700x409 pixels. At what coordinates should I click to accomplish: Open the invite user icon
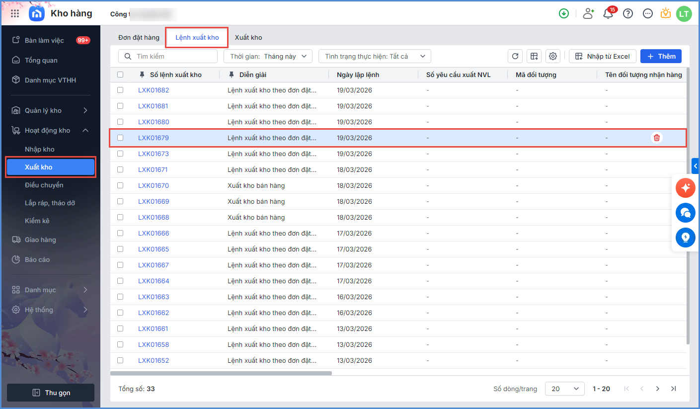588,14
